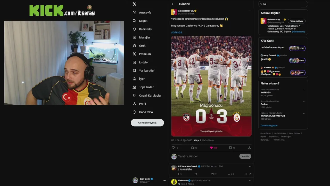The width and height of the screenshot is (330, 186).
Task: Click the Yanıtla reply button
Action: click(245, 156)
